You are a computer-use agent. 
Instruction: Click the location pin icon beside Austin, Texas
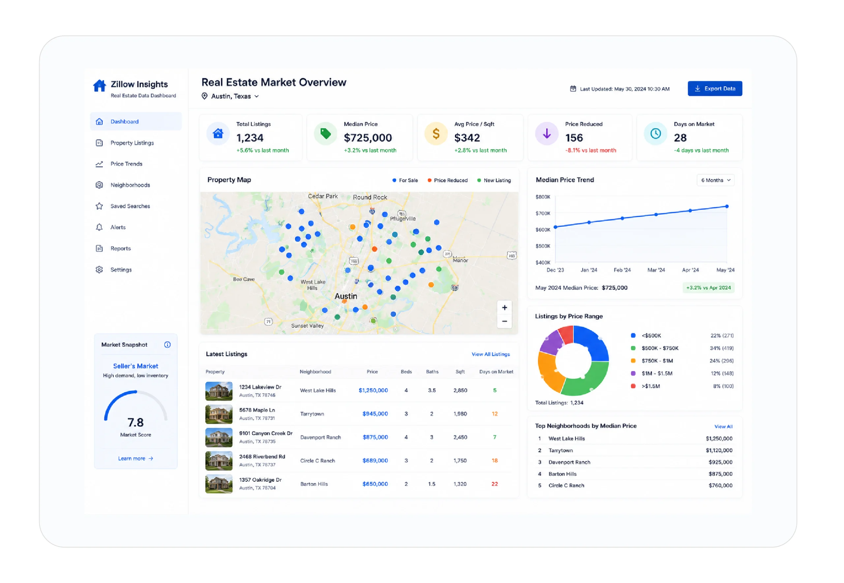point(205,96)
